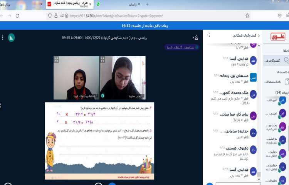Open the Pocket save icon
The image size is (289, 185).
[280, 16]
